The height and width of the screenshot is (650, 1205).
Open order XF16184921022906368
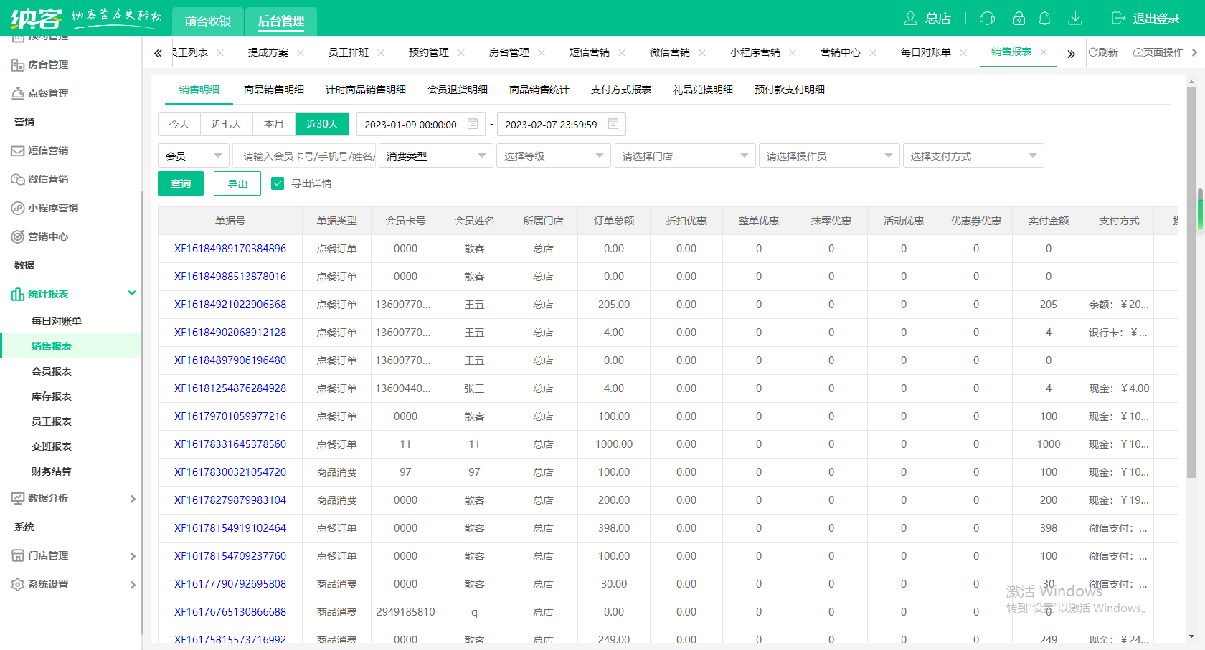230,305
